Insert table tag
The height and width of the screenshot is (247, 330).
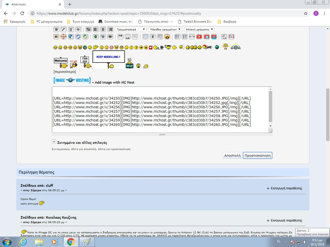point(145,37)
